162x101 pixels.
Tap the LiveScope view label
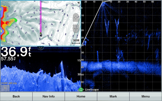click(x=92, y=90)
